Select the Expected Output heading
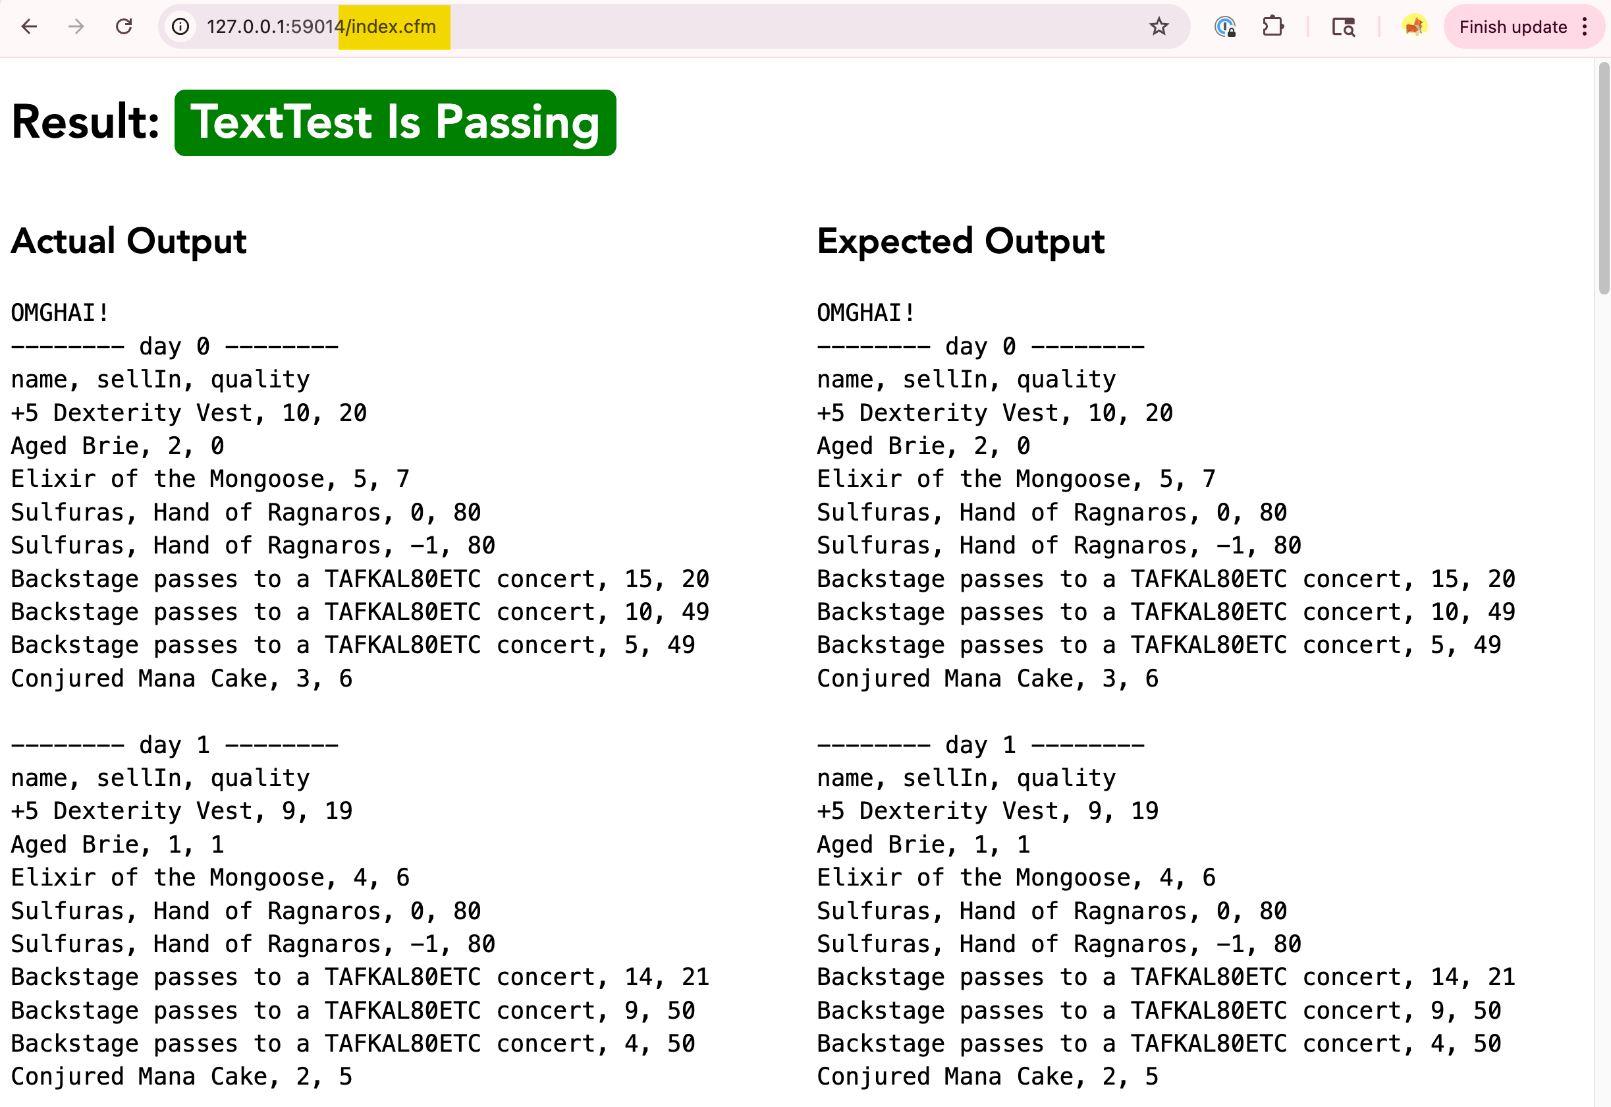Image resolution: width=1611 pixels, height=1107 pixels. tap(960, 241)
